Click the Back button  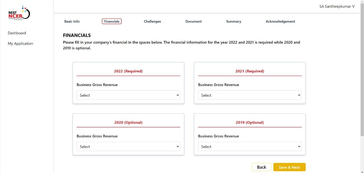pyautogui.click(x=261, y=167)
